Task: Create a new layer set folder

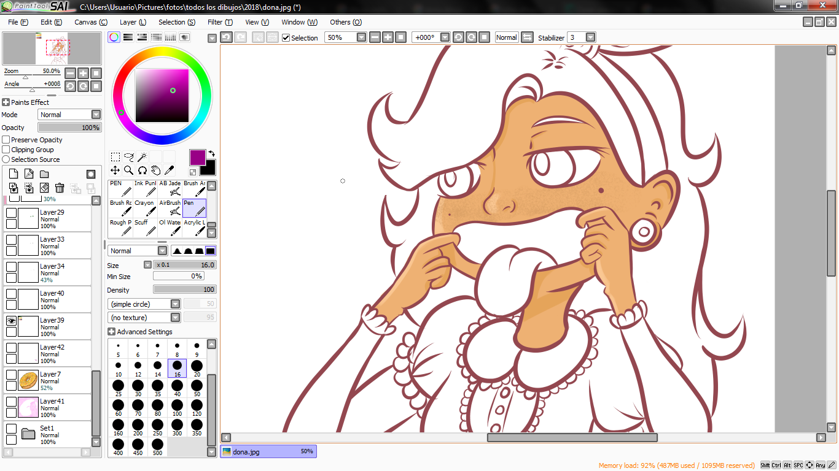Action: pyautogui.click(x=44, y=174)
